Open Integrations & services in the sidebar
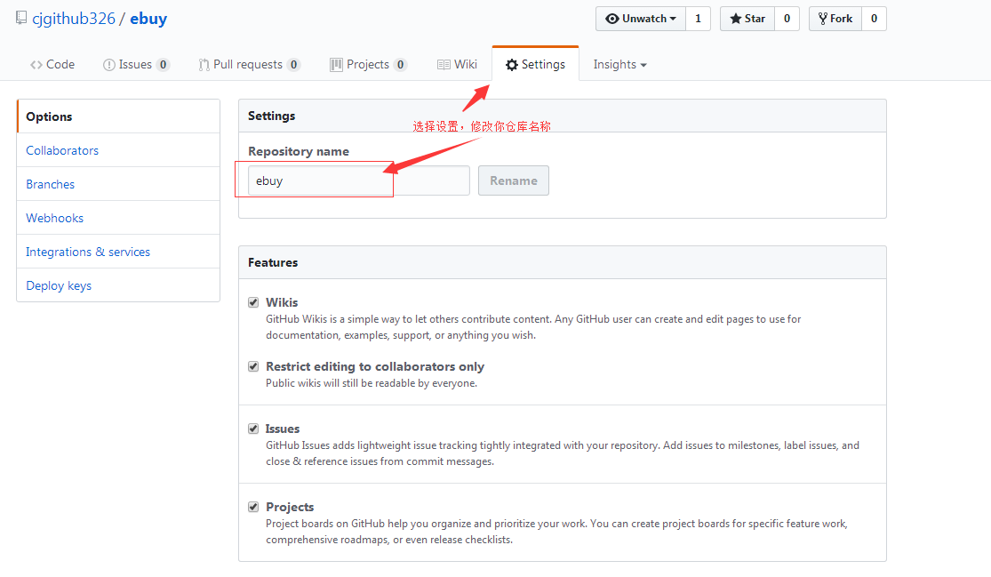 (119, 252)
